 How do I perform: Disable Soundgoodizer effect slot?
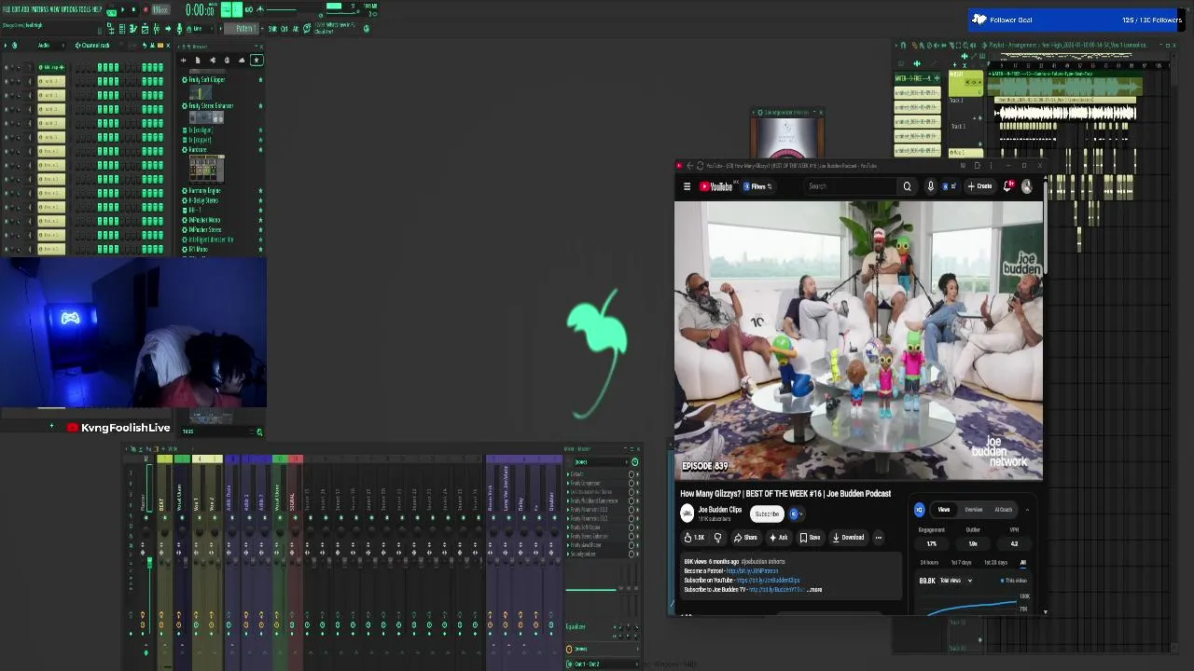[x=632, y=554]
